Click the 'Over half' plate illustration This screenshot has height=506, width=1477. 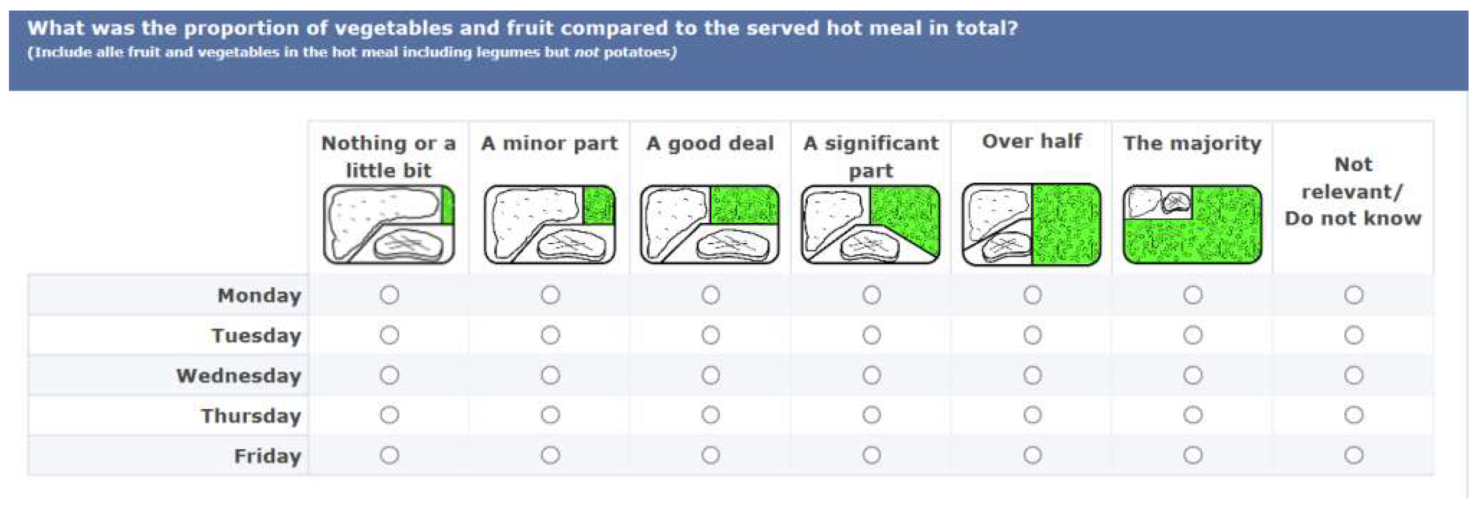pos(1031,224)
